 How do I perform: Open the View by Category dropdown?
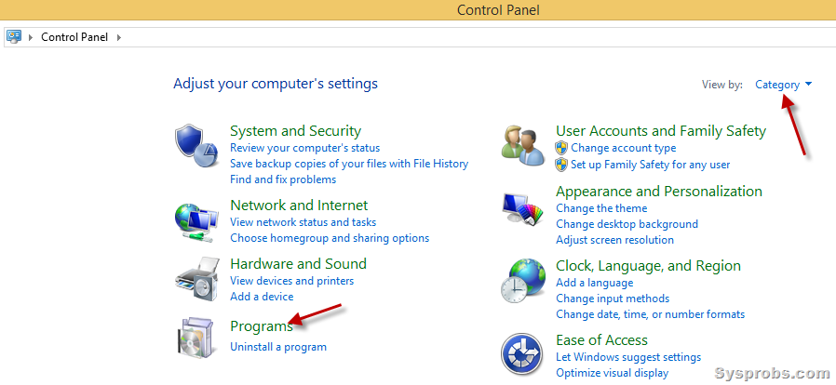coord(783,84)
